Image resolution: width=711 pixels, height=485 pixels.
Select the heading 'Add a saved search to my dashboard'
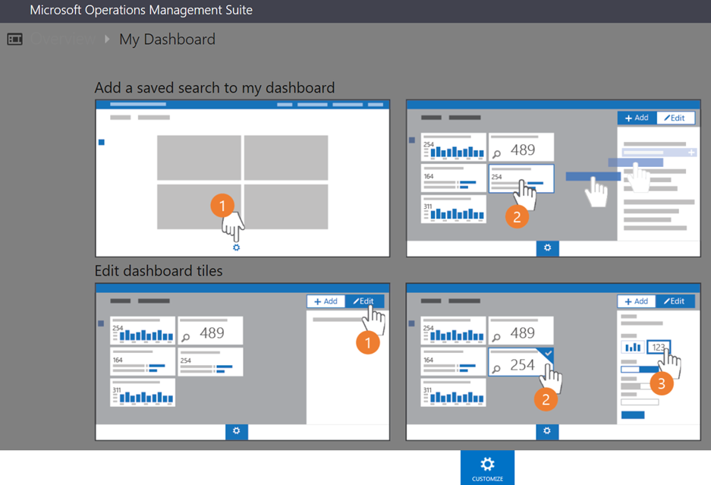(x=215, y=87)
